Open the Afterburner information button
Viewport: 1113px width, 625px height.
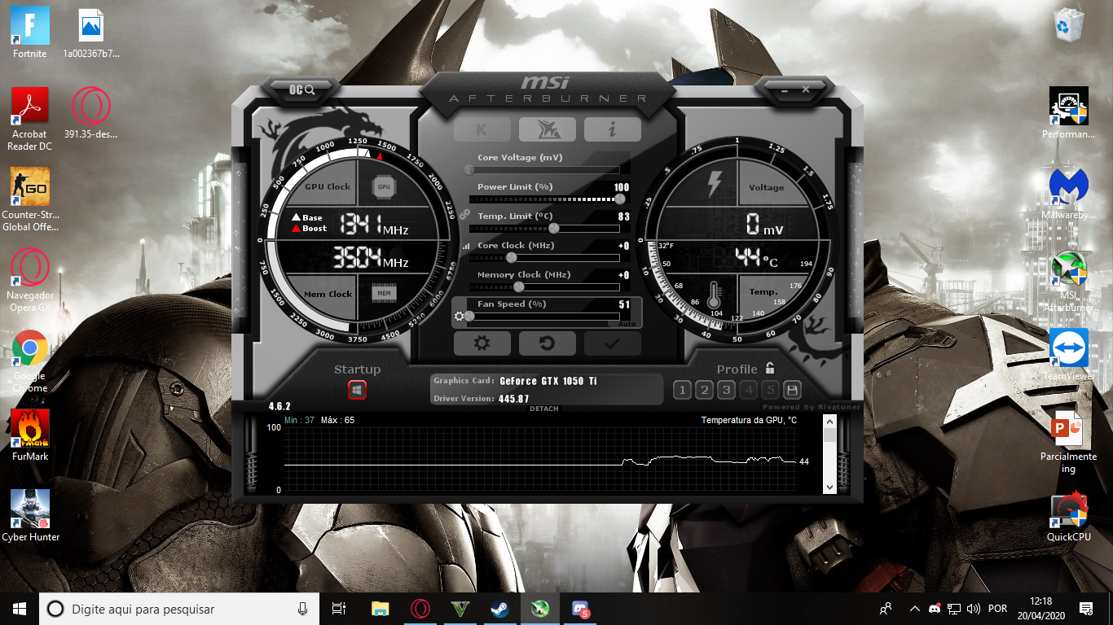click(612, 129)
